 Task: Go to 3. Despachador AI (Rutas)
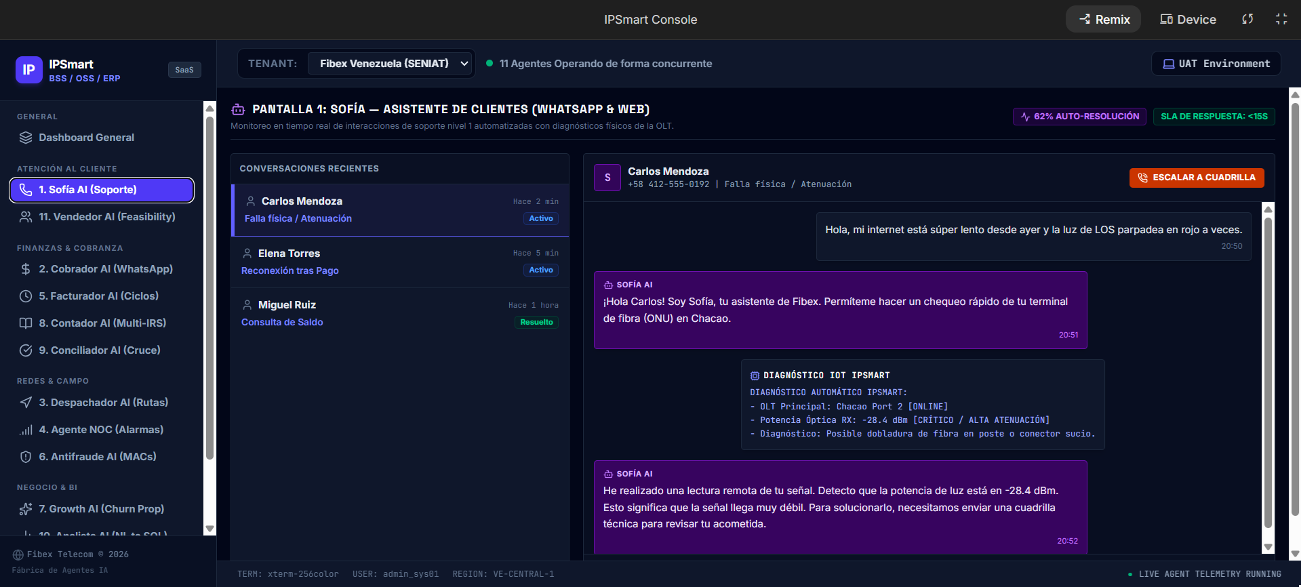[102, 403]
